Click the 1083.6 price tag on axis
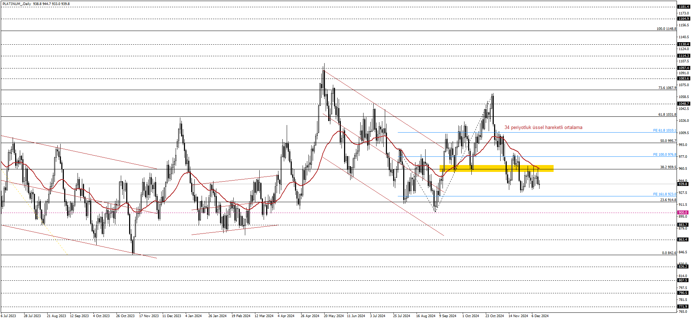Viewport: 691px width, 320px height. 683,79
